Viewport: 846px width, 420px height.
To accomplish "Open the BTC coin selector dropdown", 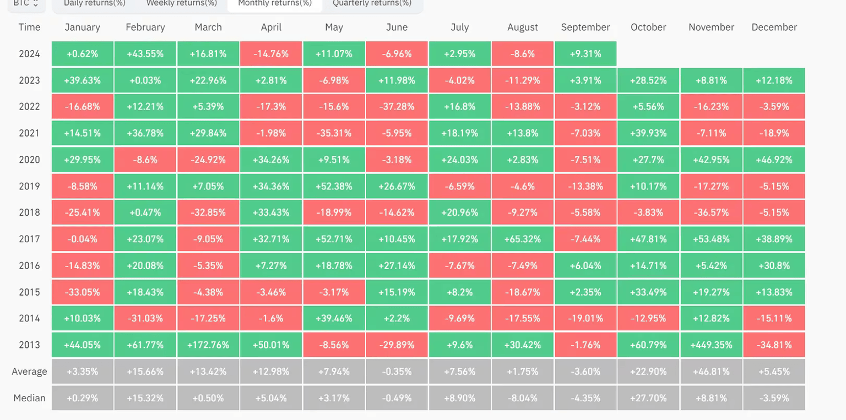I will [26, 3].
